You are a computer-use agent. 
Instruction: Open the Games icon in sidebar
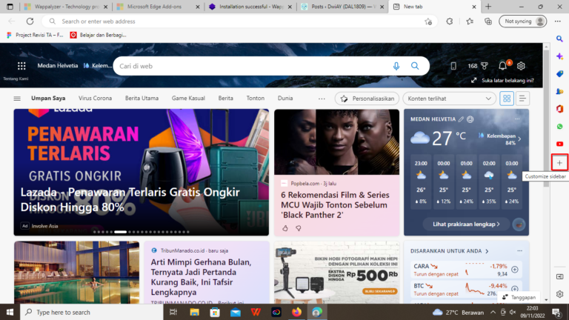click(559, 91)
